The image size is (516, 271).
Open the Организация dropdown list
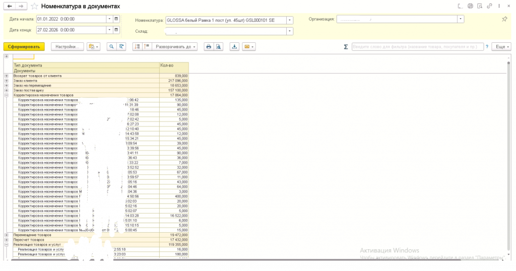pyautogui.click(x=461, y=19)
